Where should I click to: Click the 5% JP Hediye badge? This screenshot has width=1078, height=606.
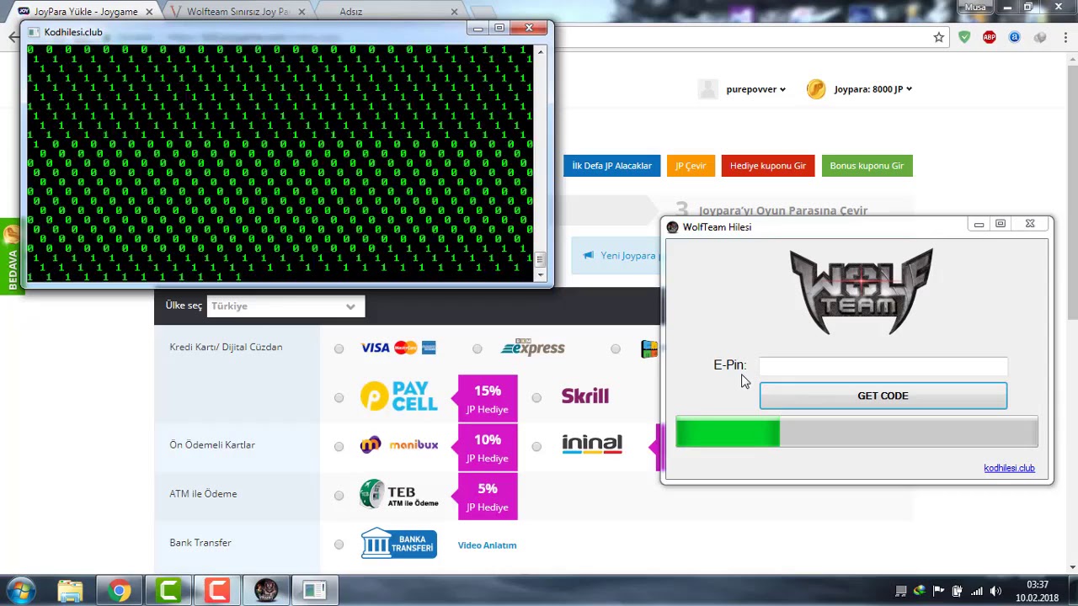(487, 496)
